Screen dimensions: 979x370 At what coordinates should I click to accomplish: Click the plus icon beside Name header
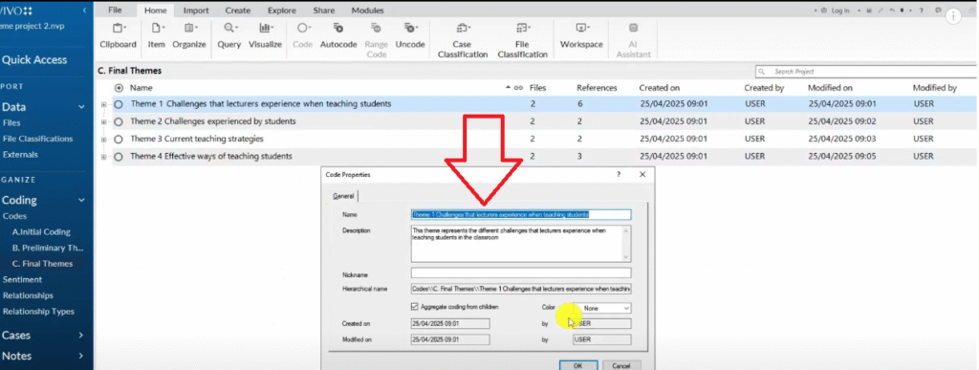120,88
